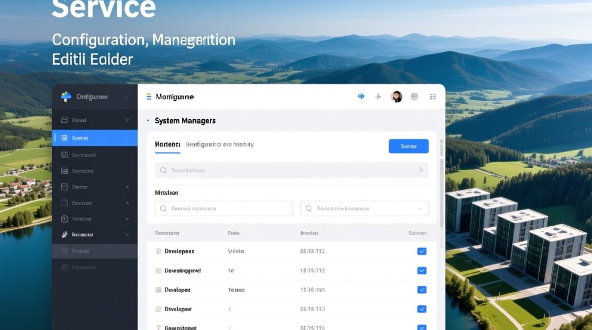Click the colorful logo in the dark sidebar header
592x330 pixels.
pyautogui.click(x=66, y=97)
